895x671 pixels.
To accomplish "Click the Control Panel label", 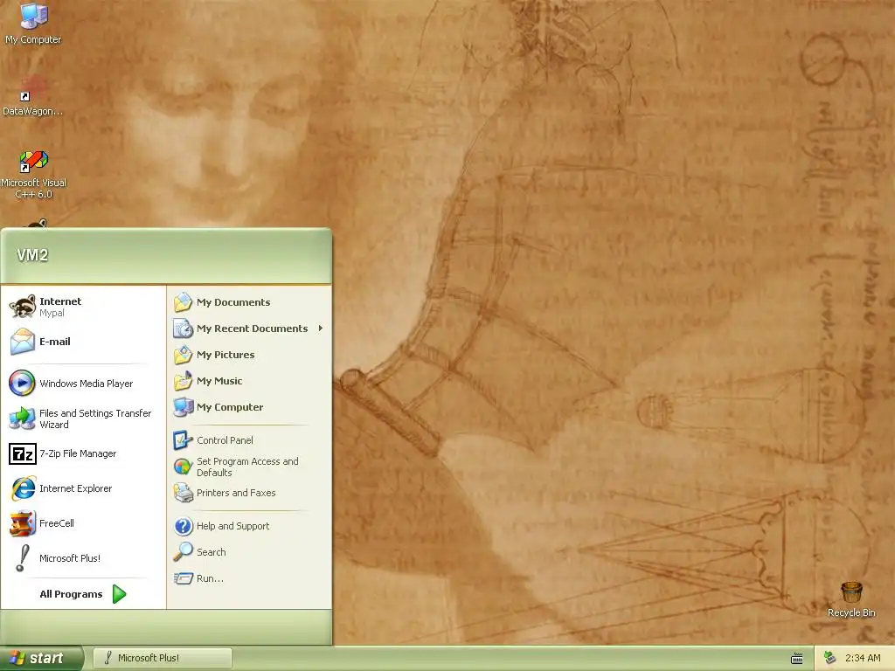I will point(225,440).
